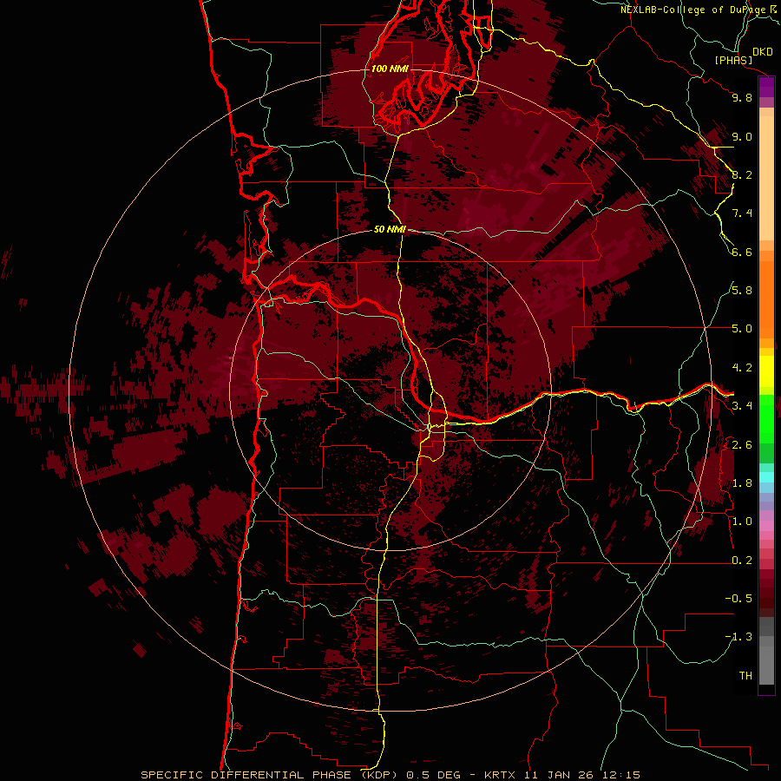Viewport: 781px width, 781px height.
Task: Click the 0.5 DEG elevation text in the caption
Action: pyautogui.click(x=433, y=775)
